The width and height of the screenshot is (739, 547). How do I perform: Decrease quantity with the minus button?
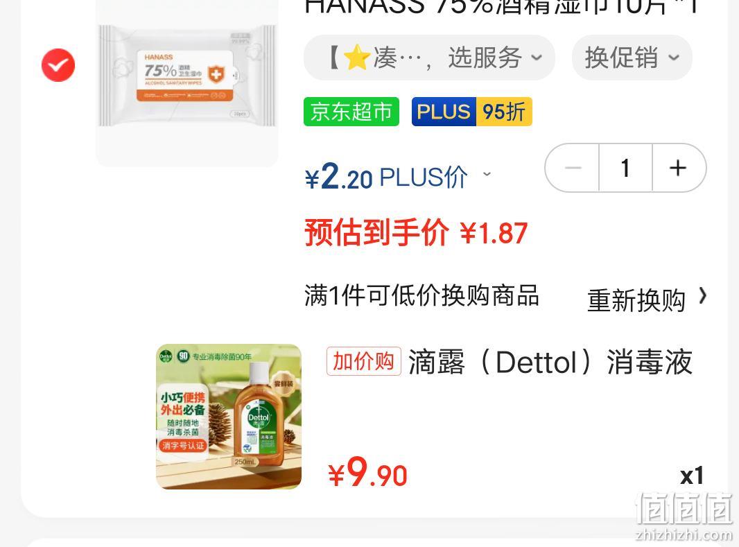(x=572, y=168)
